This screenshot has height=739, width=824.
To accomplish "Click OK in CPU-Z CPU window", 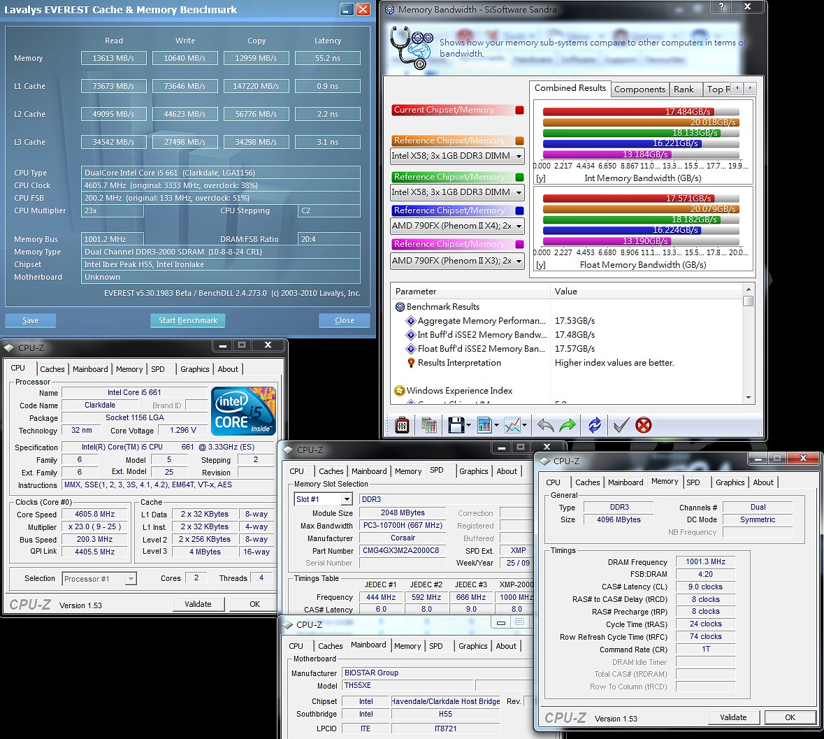I will [254, 604].
